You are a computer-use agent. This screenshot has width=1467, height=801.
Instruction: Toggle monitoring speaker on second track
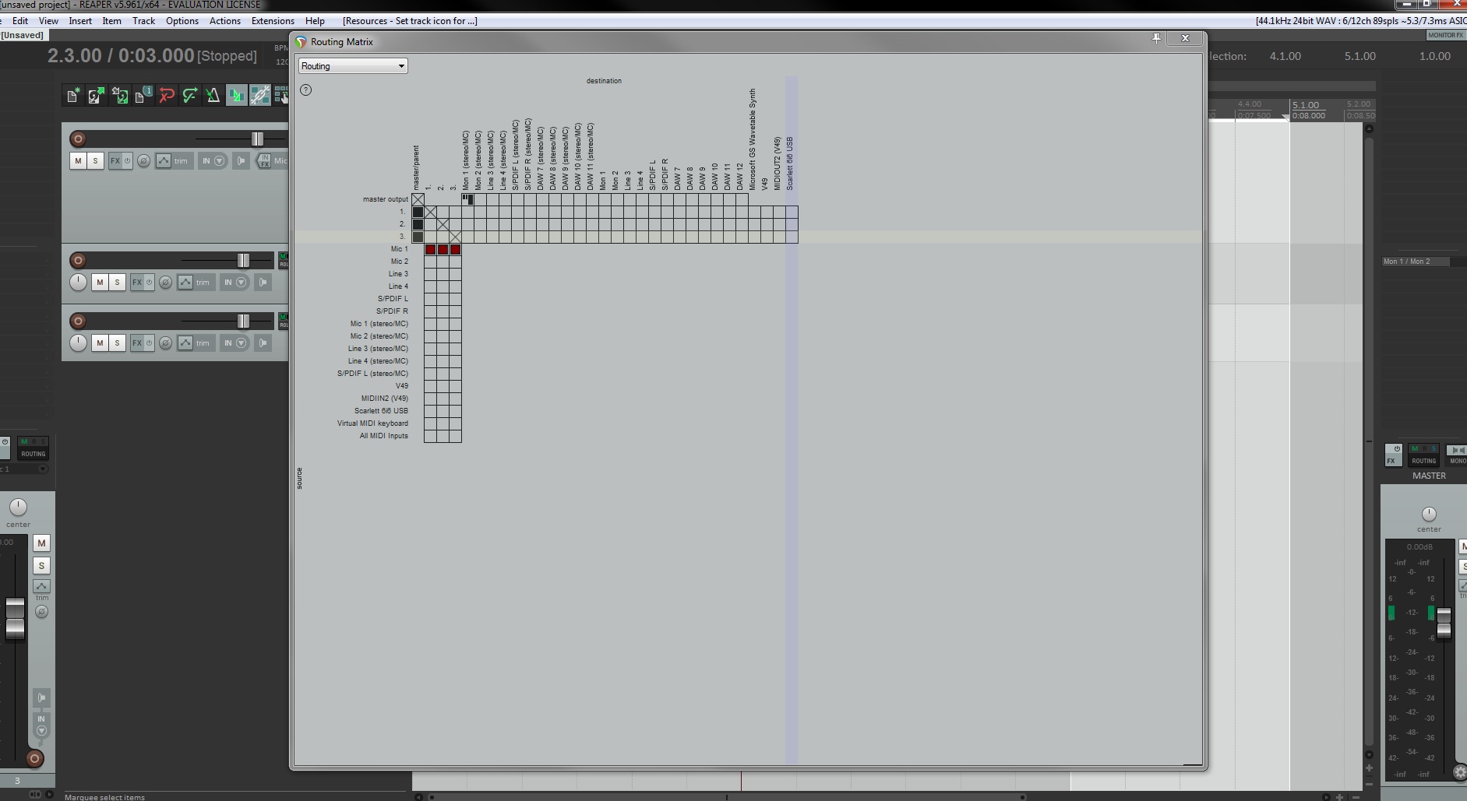(263, 283)
